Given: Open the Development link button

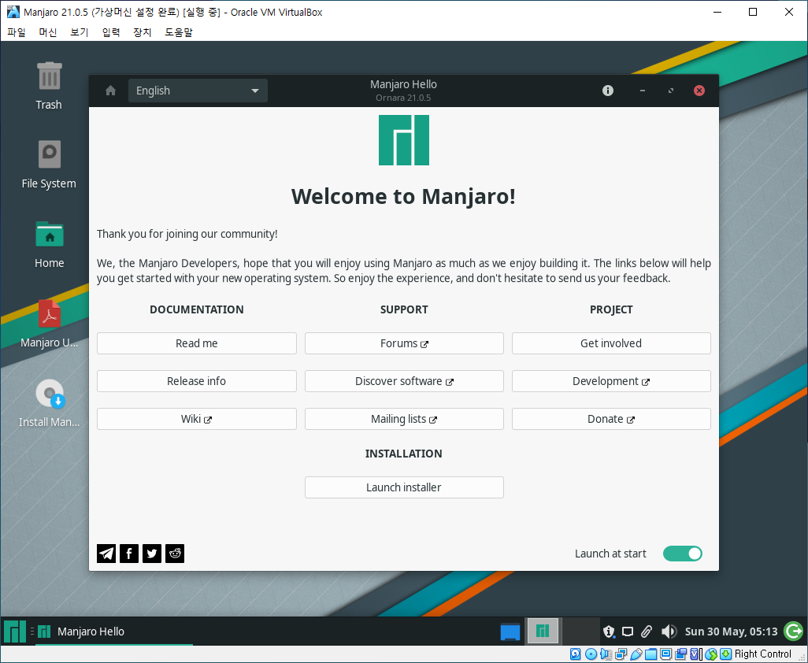Looking at the screenshot, I should coord(611,381).
